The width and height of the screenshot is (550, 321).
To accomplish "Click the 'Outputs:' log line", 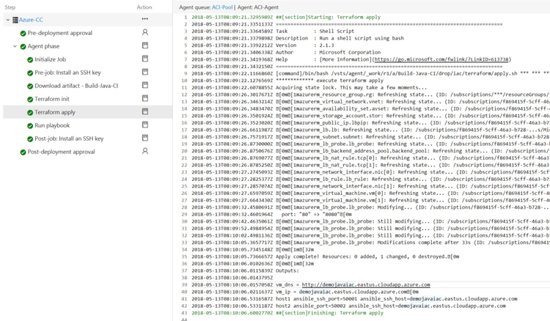I will [x=245, y=270].
